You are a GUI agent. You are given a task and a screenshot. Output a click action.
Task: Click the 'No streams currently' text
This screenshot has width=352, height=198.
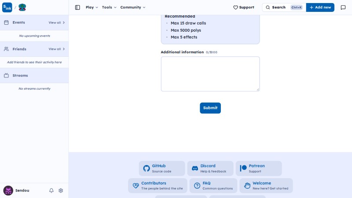(35, 89)
